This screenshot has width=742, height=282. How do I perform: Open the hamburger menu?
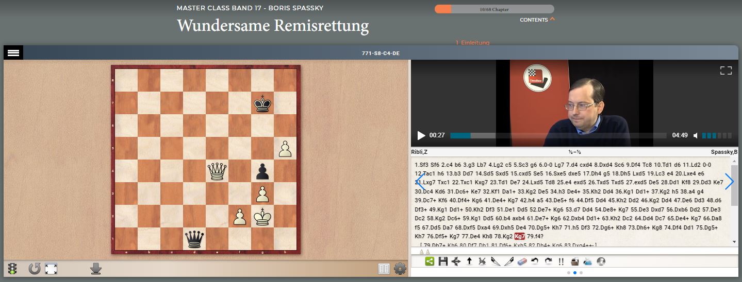click(13, 52)
